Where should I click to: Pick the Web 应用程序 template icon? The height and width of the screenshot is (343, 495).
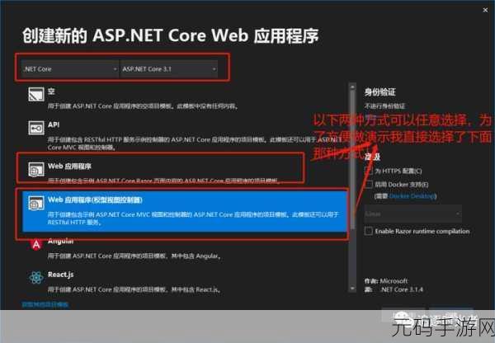point(36,170)
